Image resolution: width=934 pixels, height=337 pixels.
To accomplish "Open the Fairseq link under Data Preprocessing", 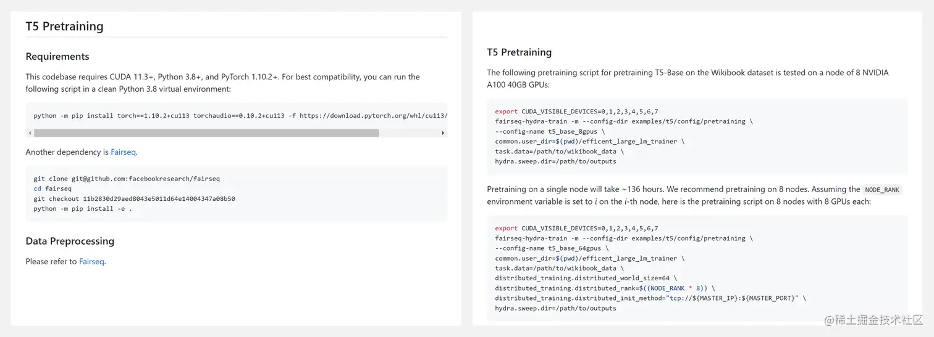I will (x=91, y=262).
